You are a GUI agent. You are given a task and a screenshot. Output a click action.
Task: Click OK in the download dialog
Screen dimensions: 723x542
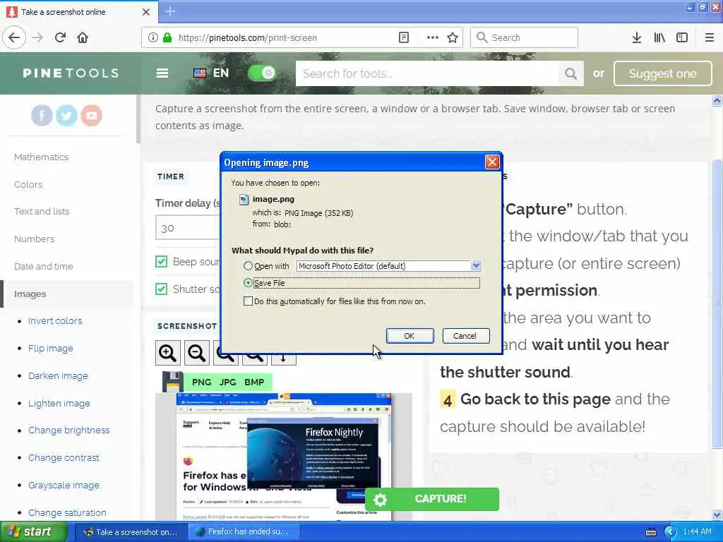(410, 336)
